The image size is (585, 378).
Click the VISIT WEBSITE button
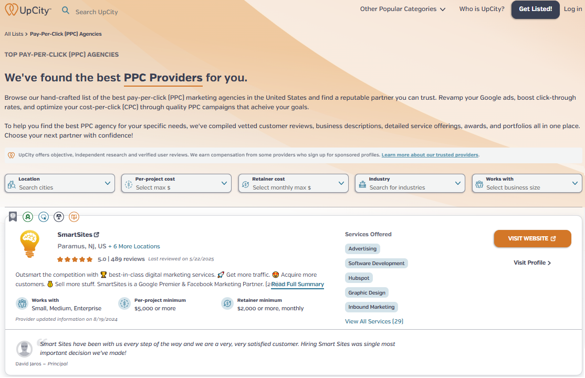click(532, 239)
